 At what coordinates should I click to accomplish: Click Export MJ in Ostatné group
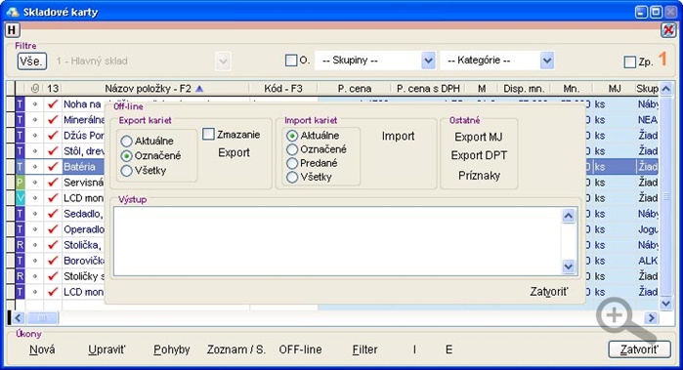(478, 137)
